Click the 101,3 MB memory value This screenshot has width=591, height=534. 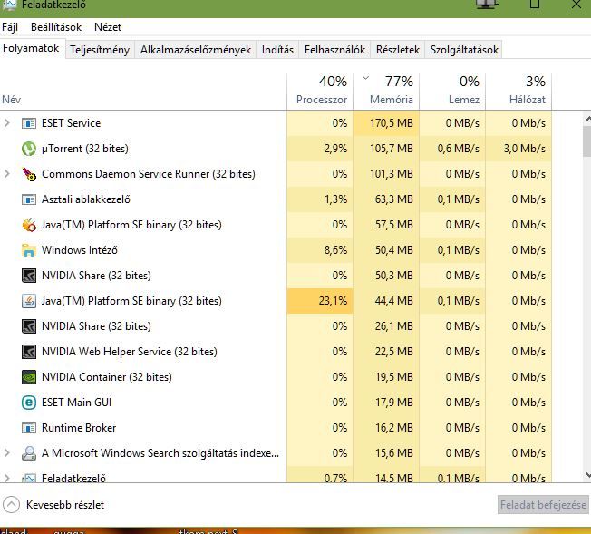click(392, 174)
